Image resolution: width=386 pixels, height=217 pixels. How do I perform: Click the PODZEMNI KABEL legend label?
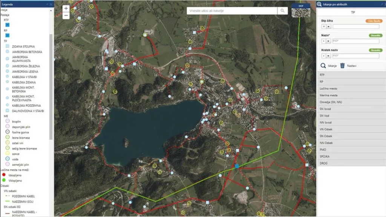pos(23,196)
